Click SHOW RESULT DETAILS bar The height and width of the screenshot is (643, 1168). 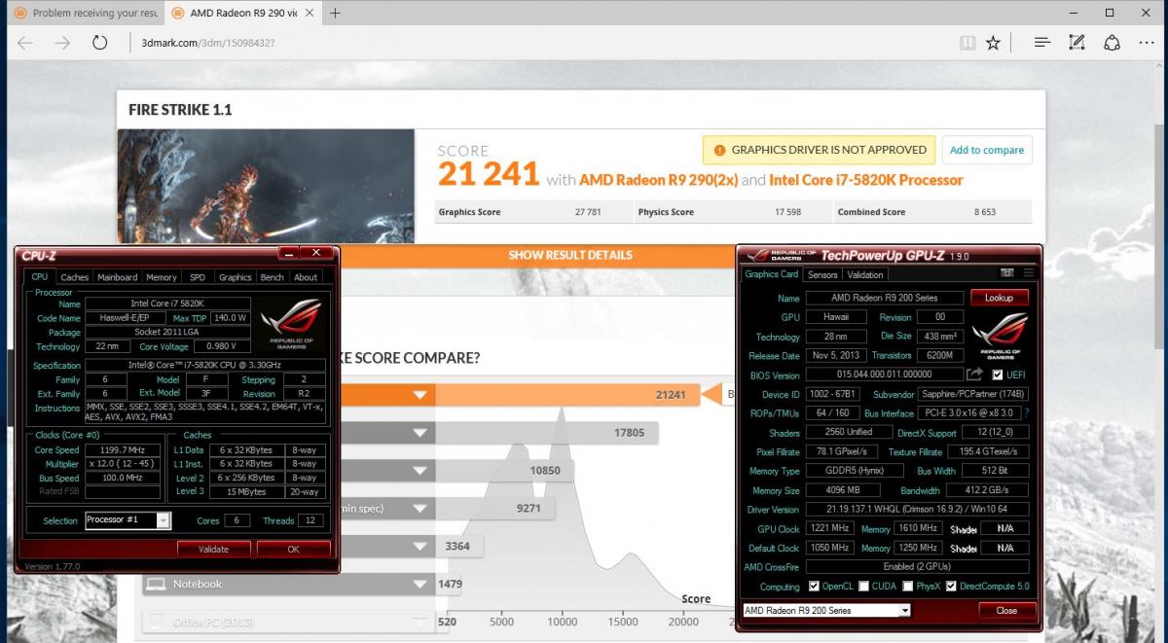tap(570, 255)
